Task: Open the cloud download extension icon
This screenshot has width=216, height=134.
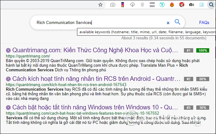Action: [132, 5]
